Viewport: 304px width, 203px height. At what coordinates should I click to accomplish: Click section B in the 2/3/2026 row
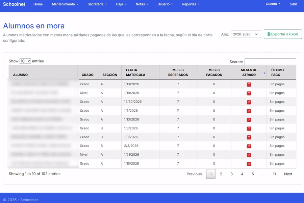(102, 146)
